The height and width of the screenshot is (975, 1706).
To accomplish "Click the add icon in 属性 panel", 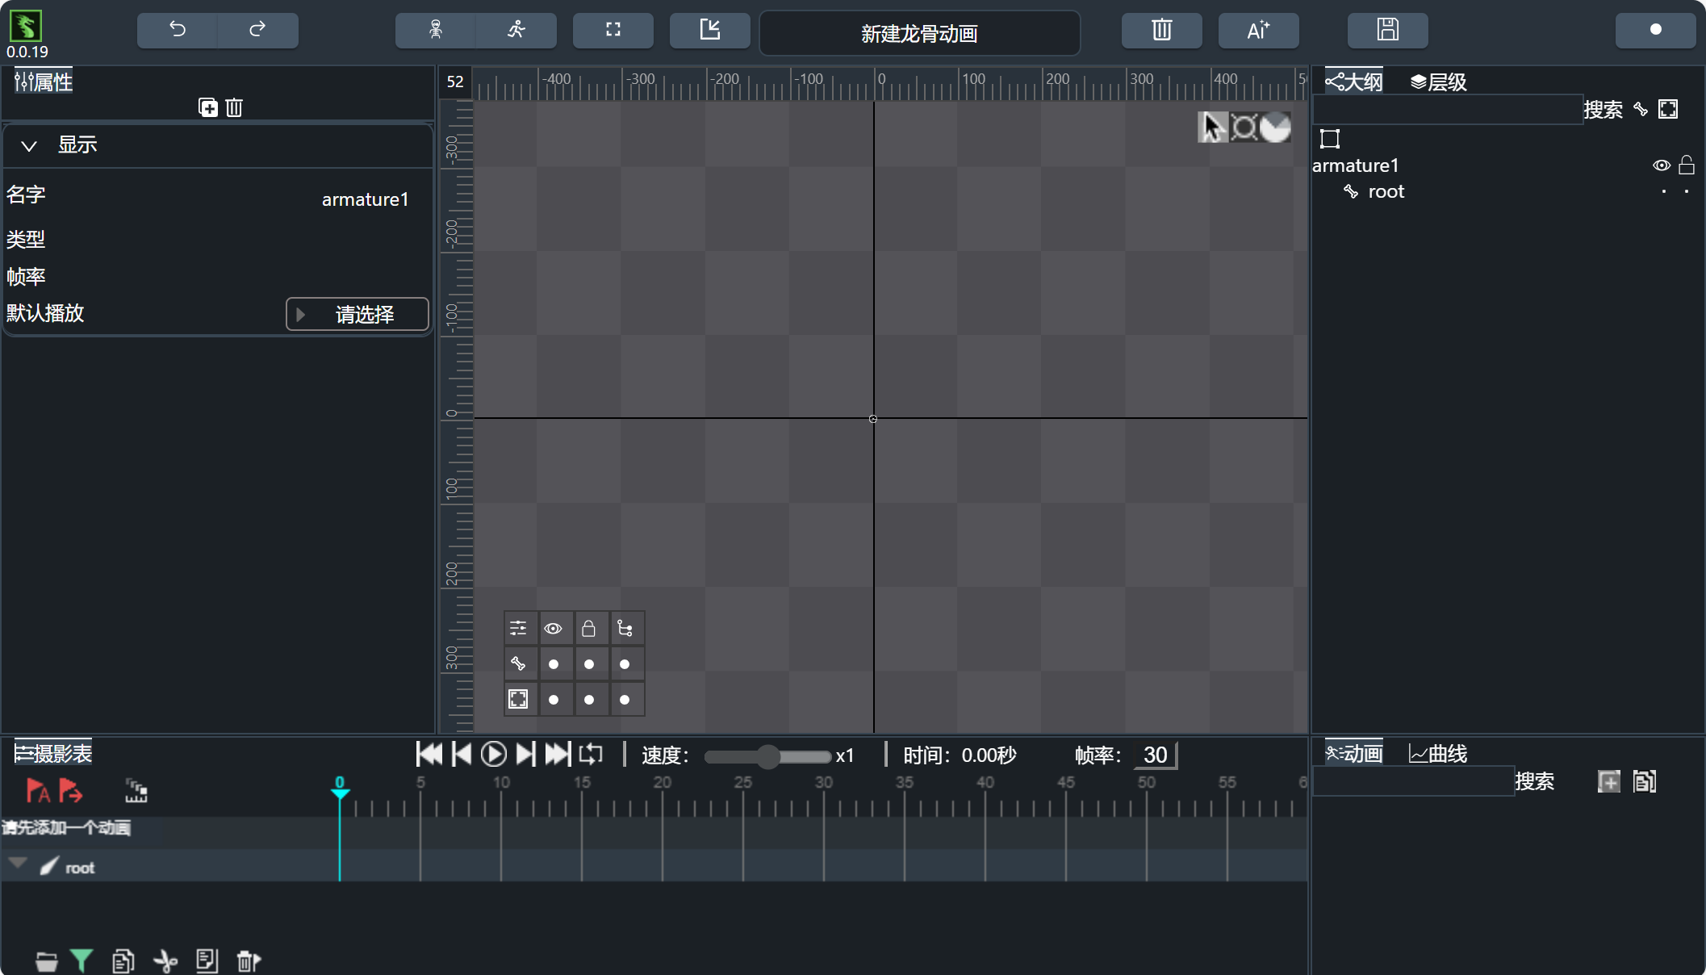I will pyautogui.click(x=208, y=107).
